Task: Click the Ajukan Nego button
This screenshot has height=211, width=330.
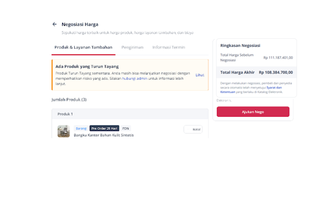Action: 253,112
